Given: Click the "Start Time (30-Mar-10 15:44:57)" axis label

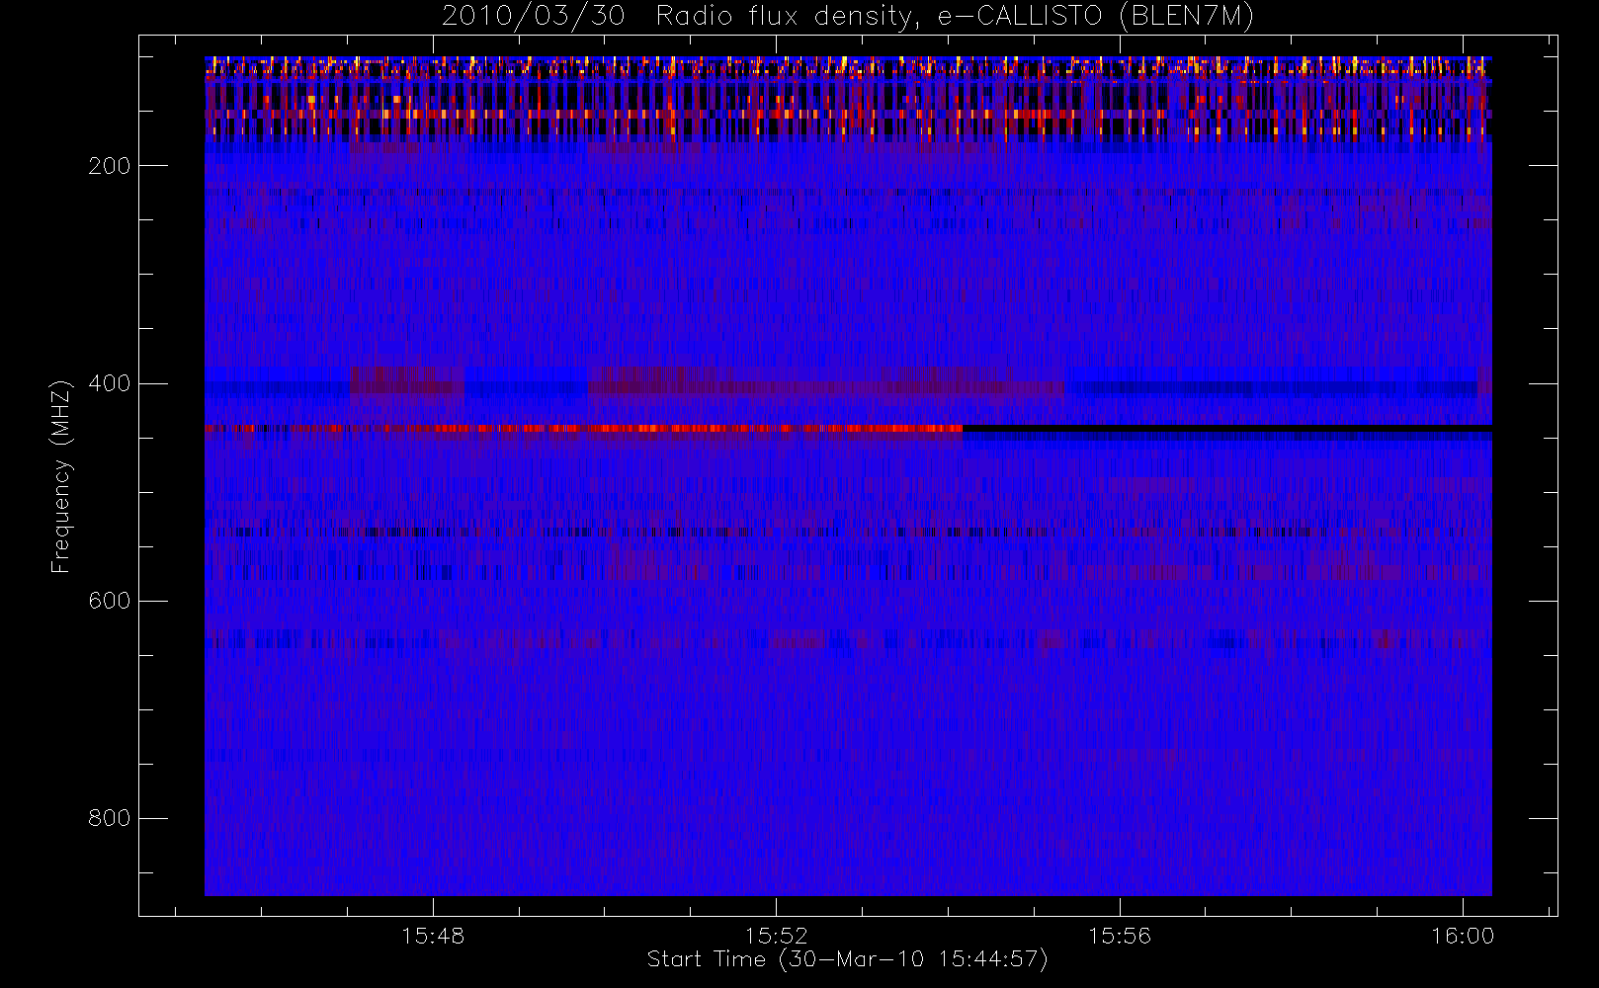Looking at the screenshot, I should (847, 959).
